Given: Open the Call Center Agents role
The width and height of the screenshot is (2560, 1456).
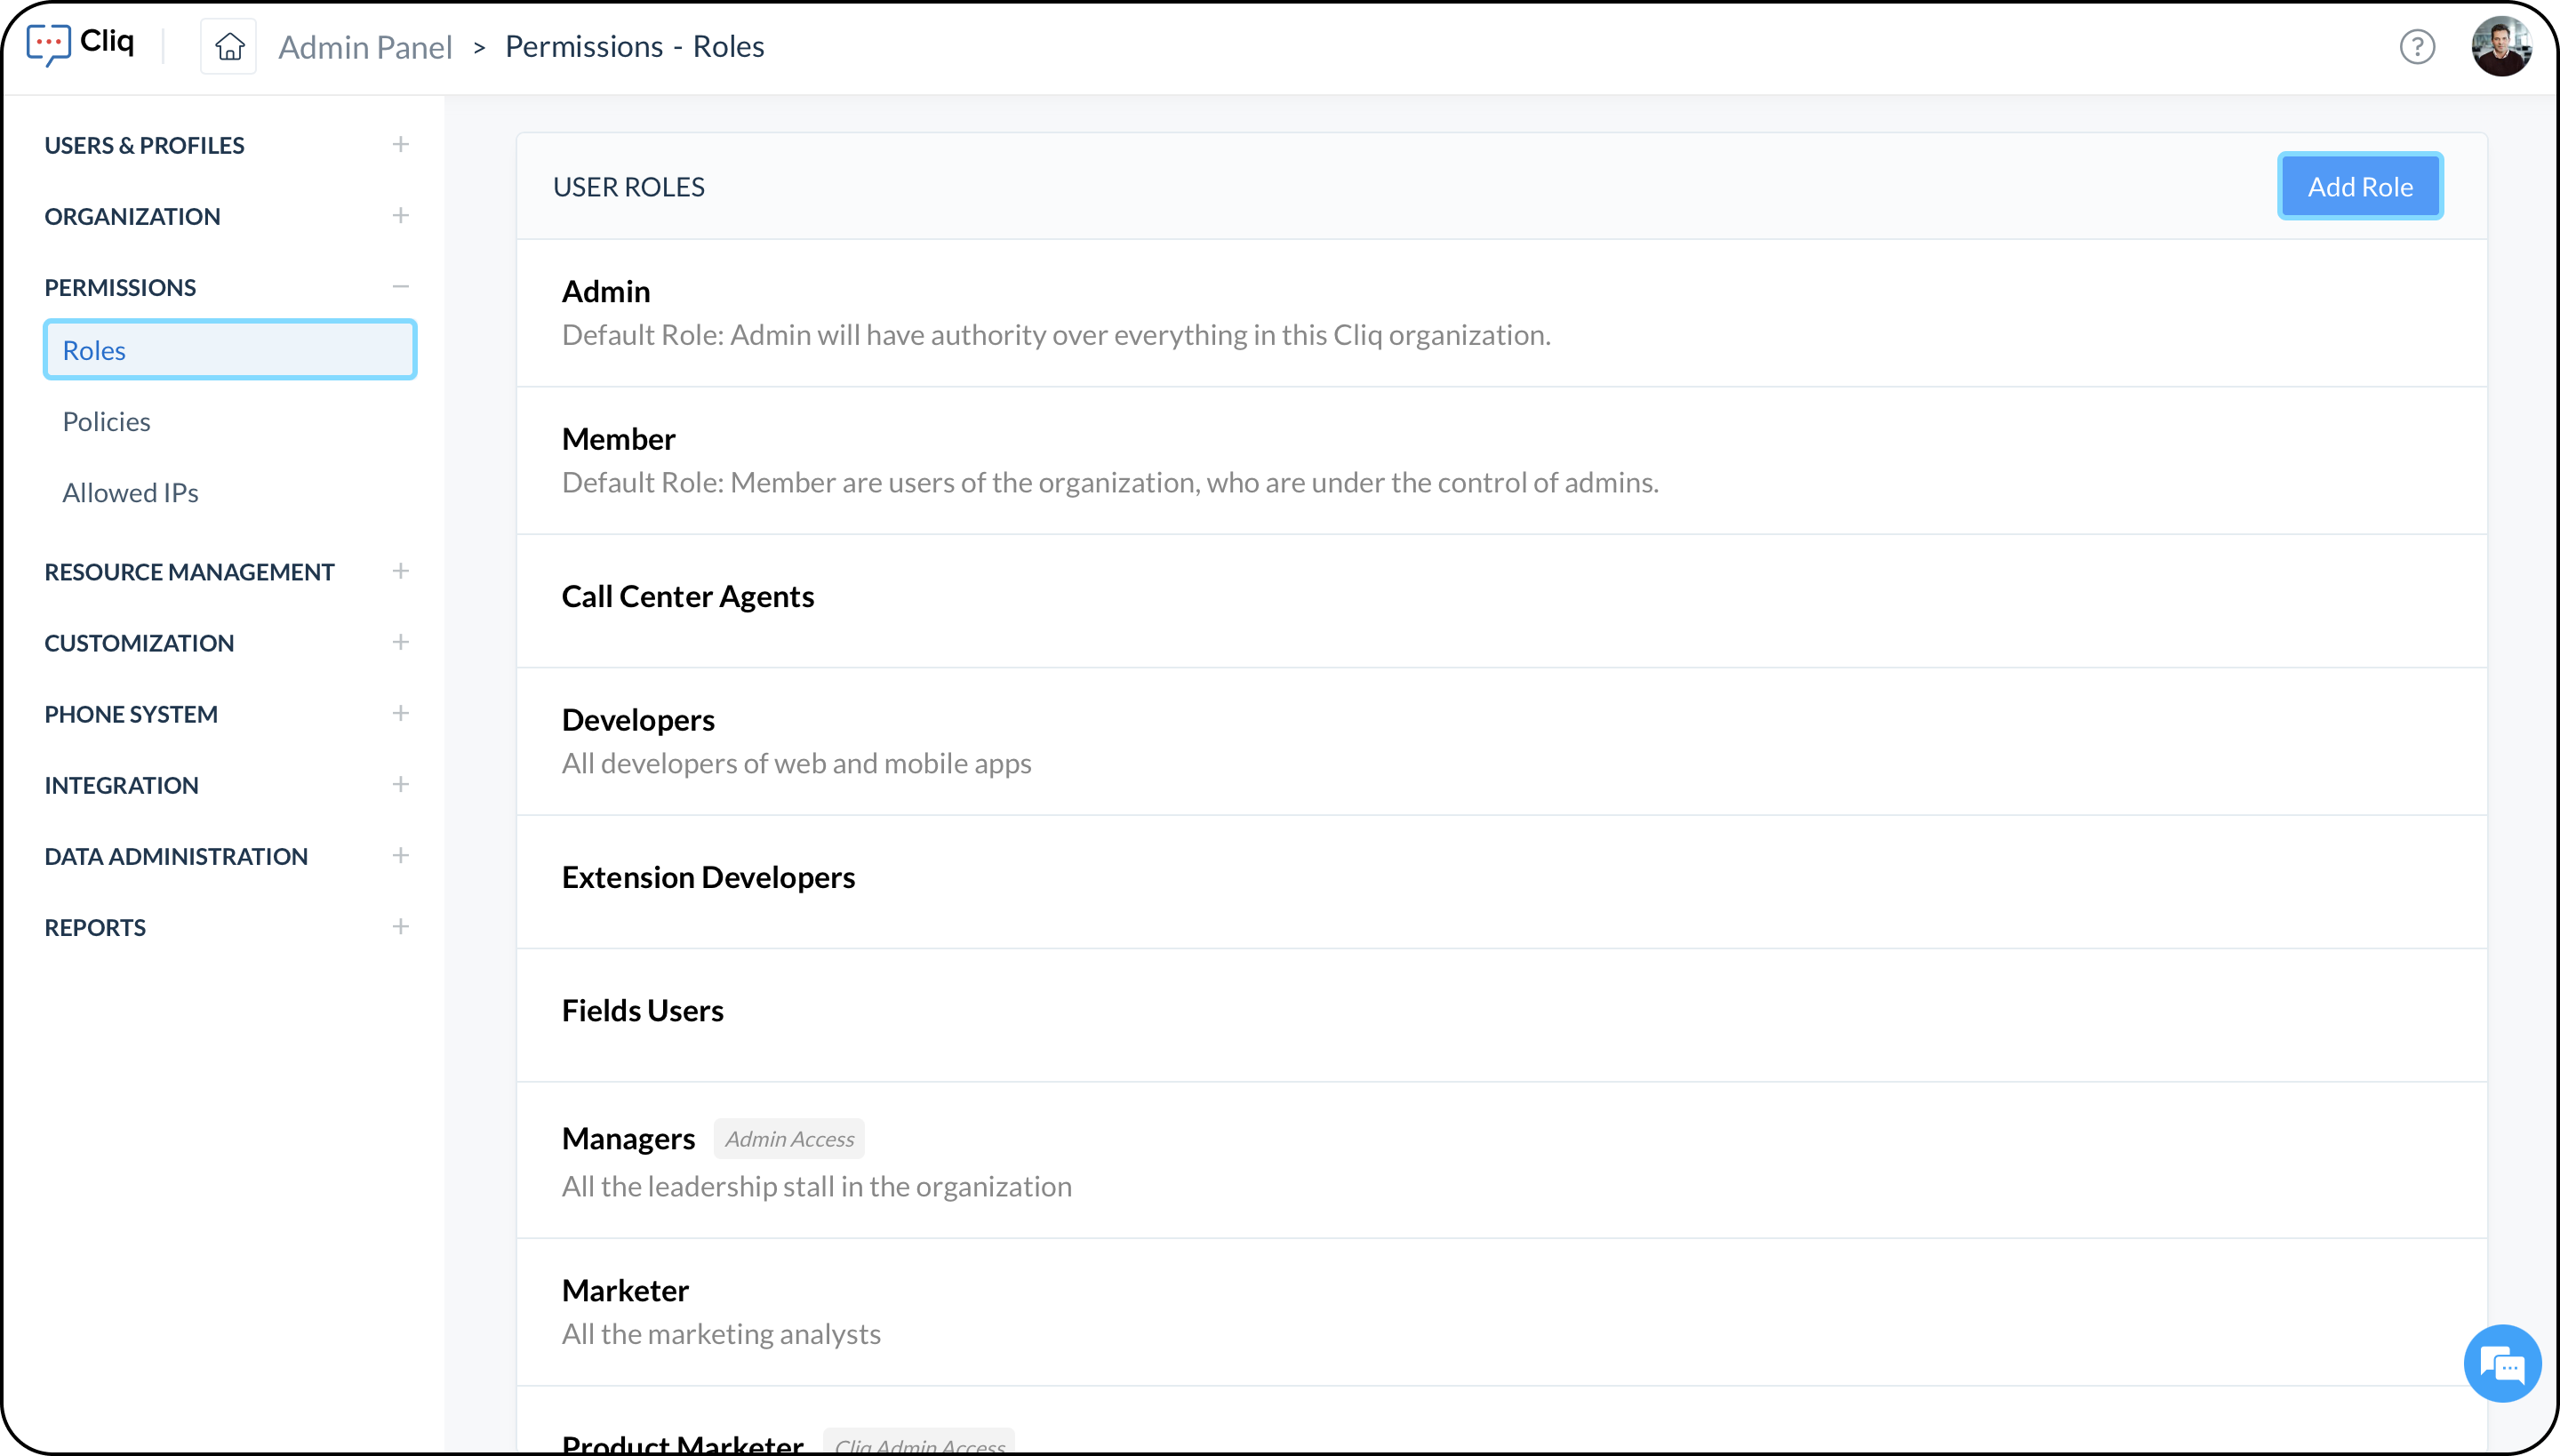Looking at the screenshot, I should tap(1501, 600).
